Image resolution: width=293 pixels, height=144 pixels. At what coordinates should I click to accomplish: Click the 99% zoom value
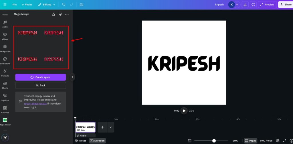pyautogui.click(x=235, y=141)
